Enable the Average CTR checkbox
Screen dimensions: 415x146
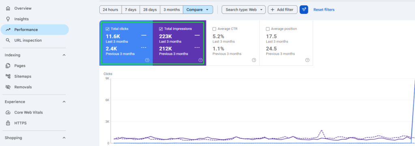[x=214, y=29]
